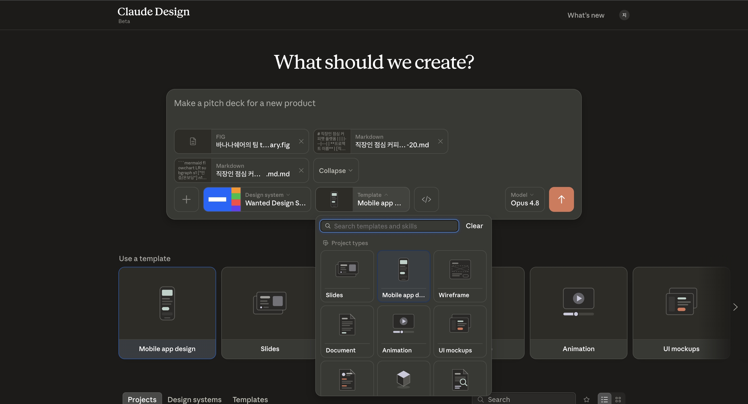Select Slides in the template dropdown
Viewport: 748px width, 404px height.
pyautogui.click(x=347, y=276)
